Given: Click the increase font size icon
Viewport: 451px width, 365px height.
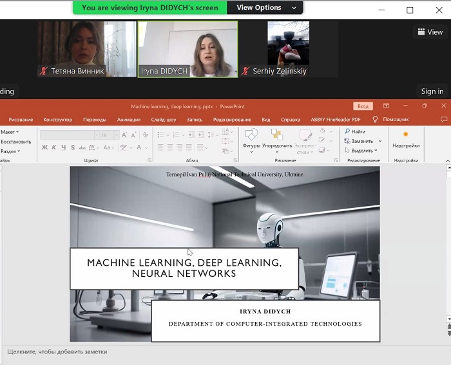Looking at the screenshot, I should pyautogui.click(x=124, y=135).
